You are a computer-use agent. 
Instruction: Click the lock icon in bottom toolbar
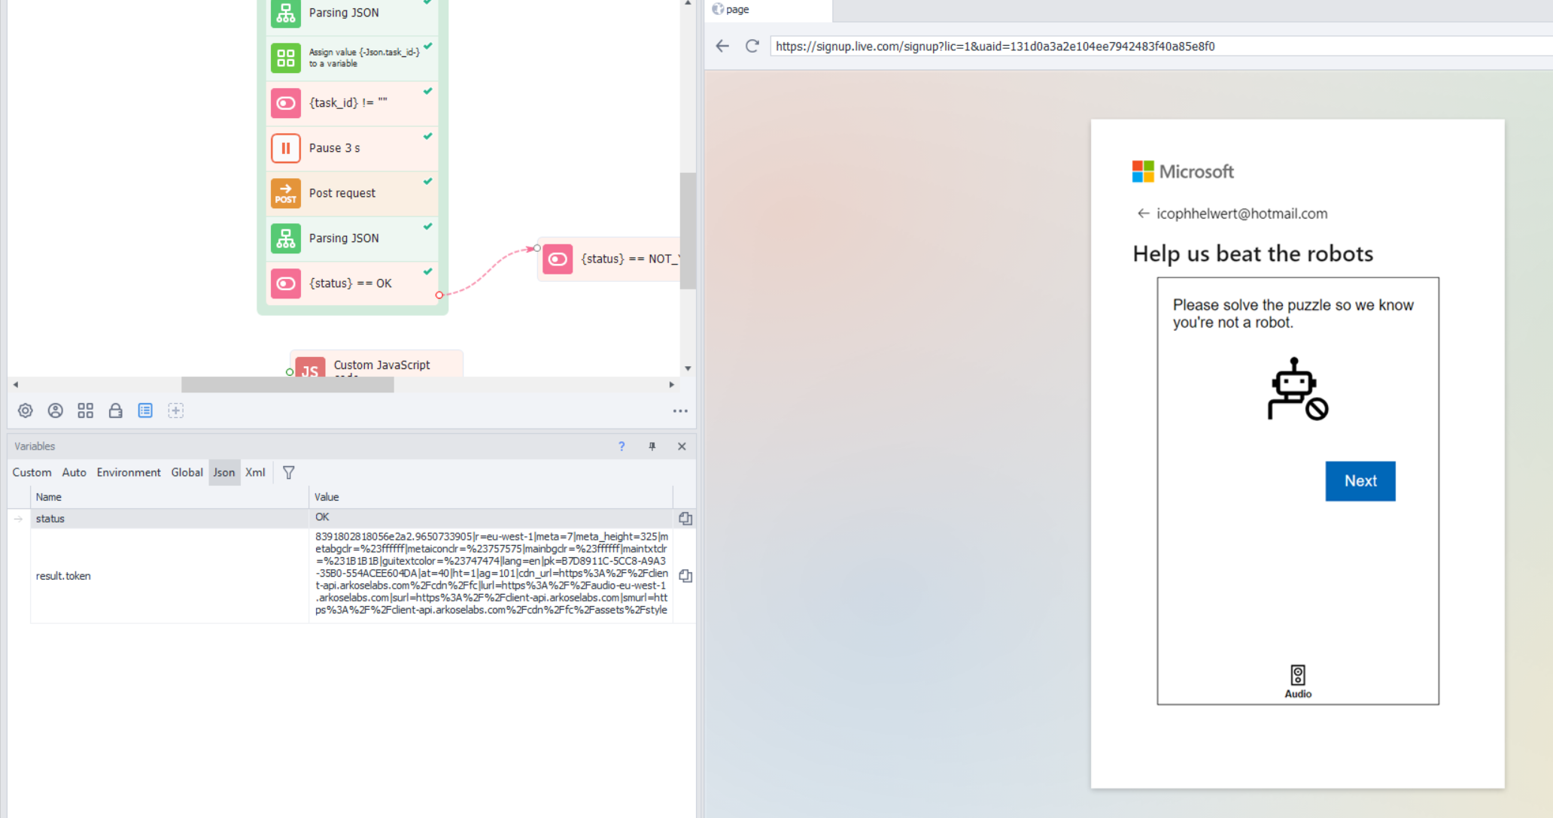click(115, 411)
